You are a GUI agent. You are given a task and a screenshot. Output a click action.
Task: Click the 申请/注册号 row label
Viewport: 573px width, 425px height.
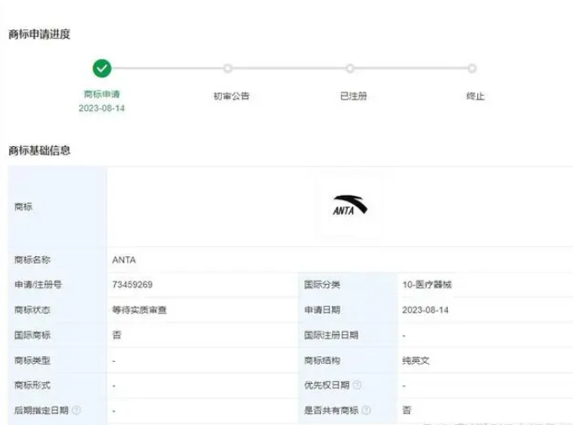[38, 285]
